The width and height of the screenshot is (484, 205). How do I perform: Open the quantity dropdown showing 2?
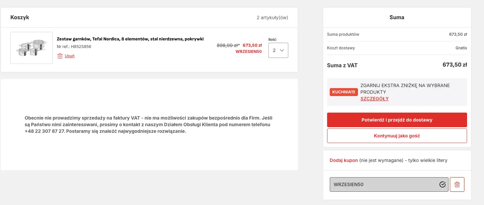278,50
